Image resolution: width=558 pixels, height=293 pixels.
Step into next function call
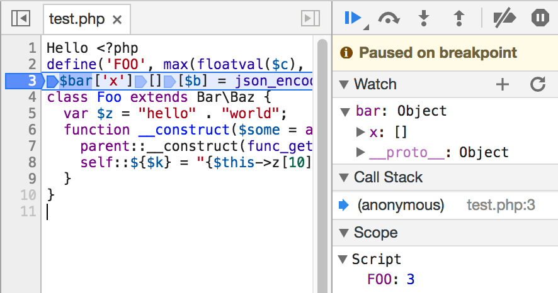[x=423, y=18]
